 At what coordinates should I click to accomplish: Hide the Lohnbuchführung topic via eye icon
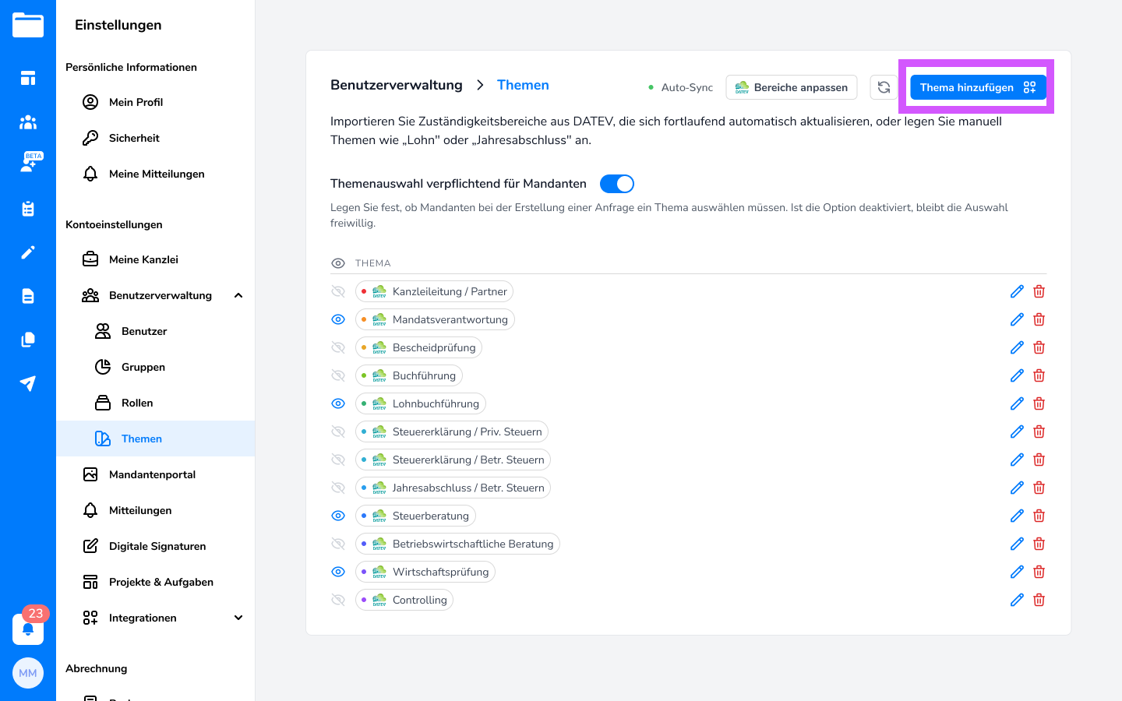pos(338,403)
